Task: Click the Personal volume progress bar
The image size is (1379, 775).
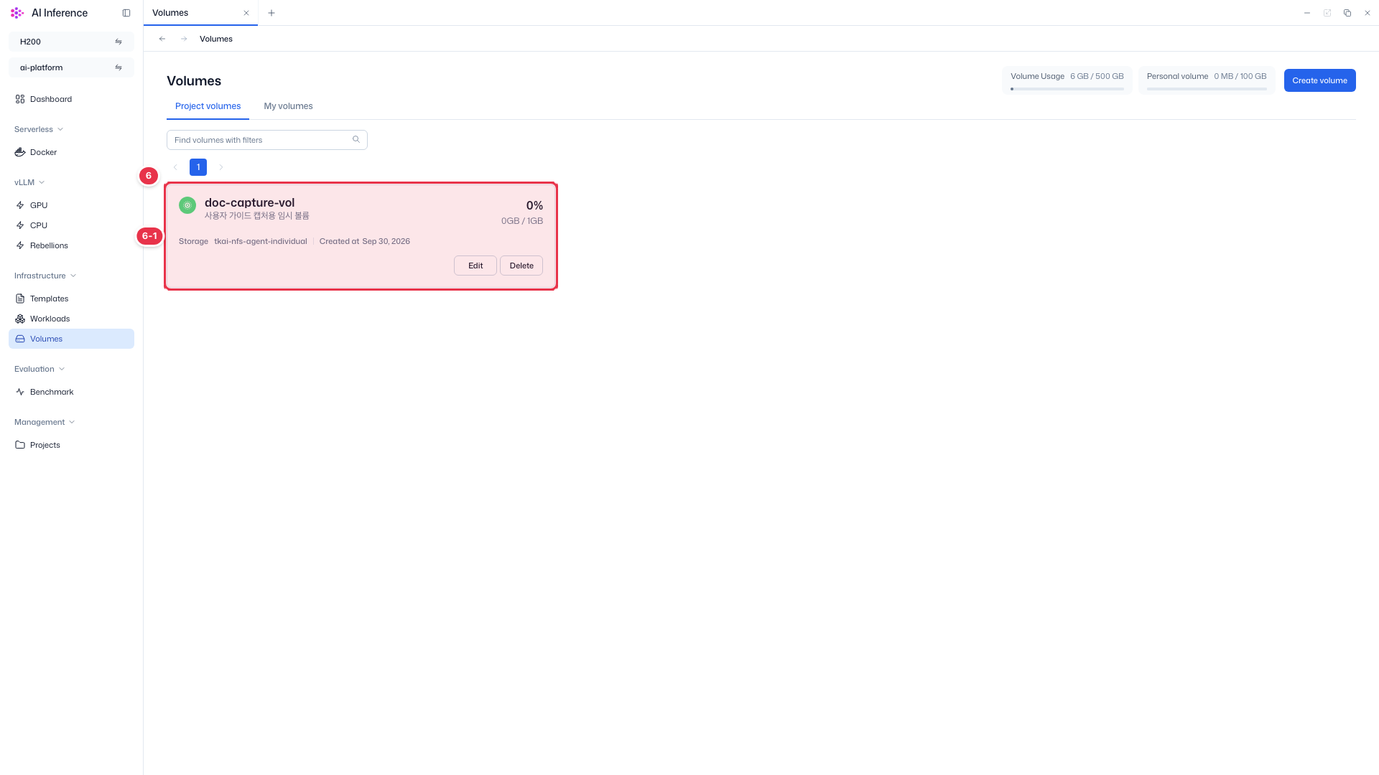Action: pyautogui.click(x=1207, y=89)
